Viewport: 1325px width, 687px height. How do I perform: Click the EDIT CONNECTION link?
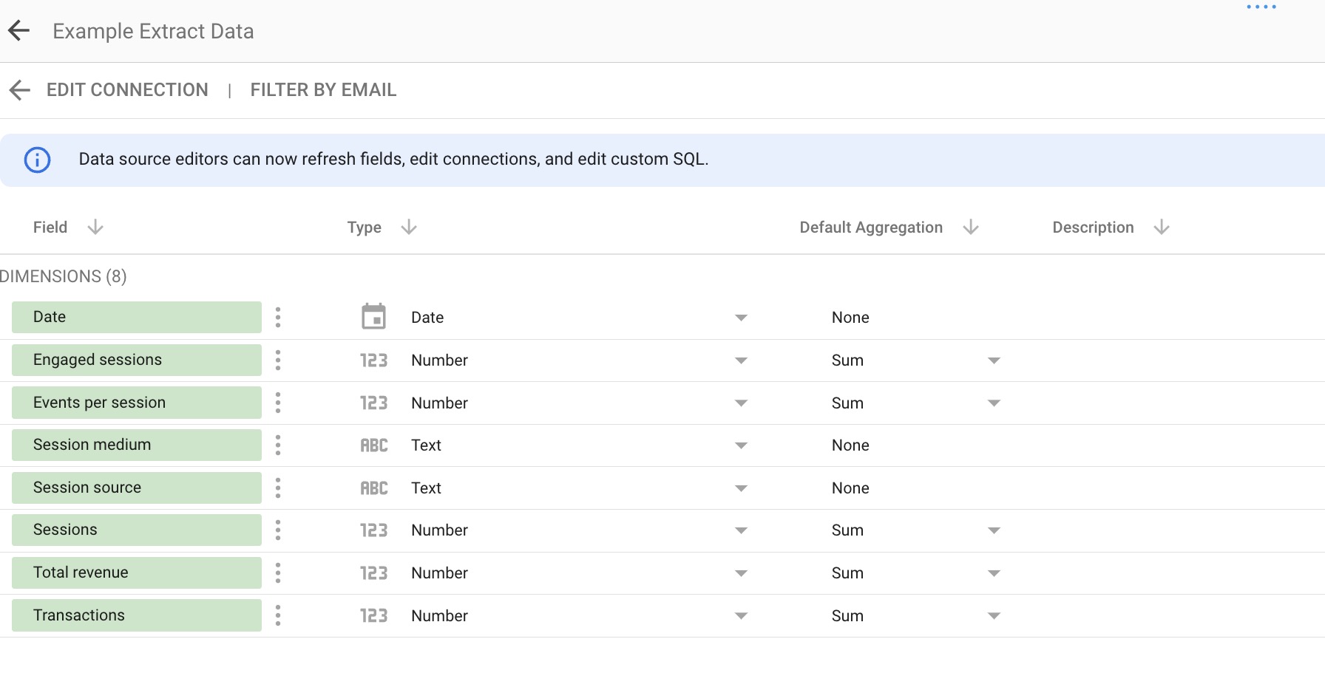point(127,90)
